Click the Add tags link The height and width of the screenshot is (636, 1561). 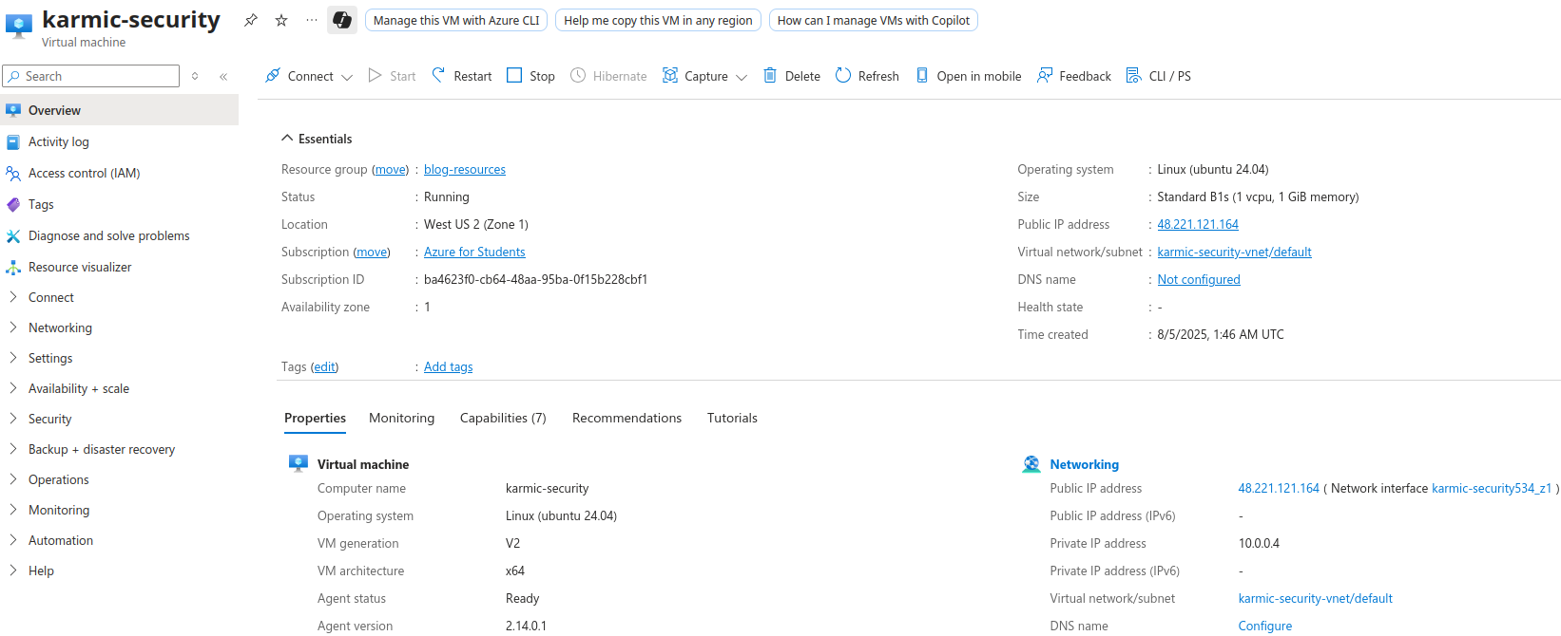448,367
